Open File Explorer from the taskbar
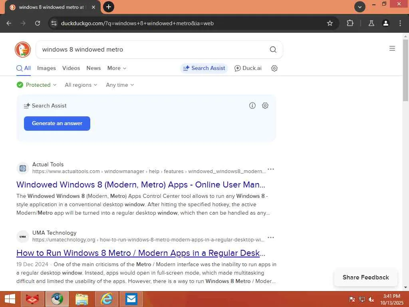Image resolution: width=409 pixels, height=307 pixels. click(x=82, y=299)
